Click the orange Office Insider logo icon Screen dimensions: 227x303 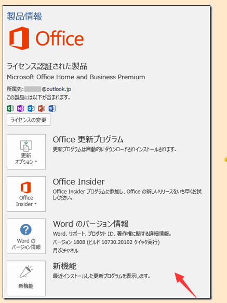(26, 187)
